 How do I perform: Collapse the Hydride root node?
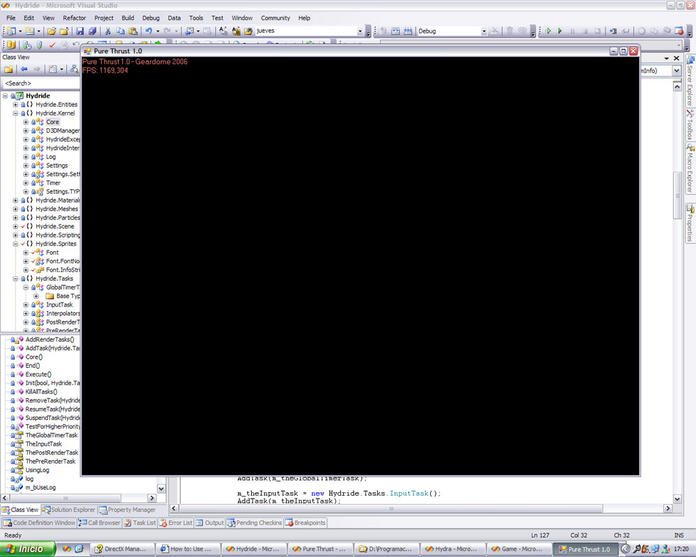click(x=6, y=96)
